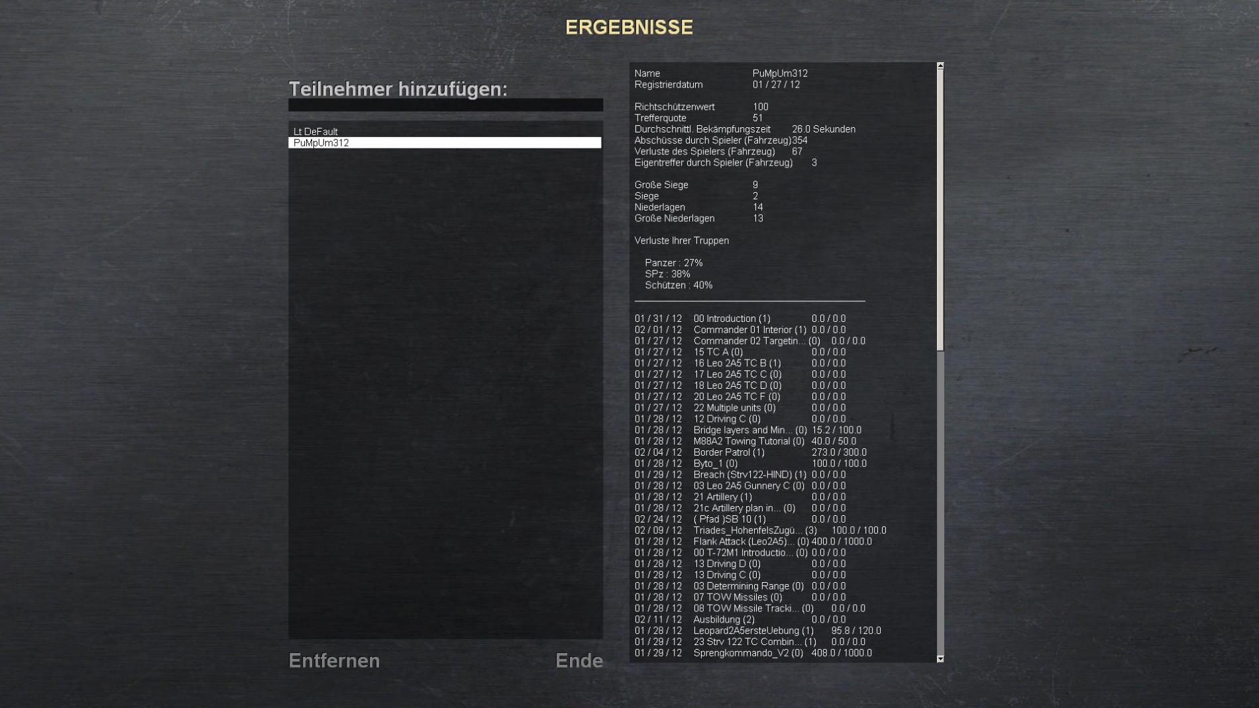Screen dimensions: 1259x708
Task: Click the scrollbar down arrow
Action: (940, 659)
